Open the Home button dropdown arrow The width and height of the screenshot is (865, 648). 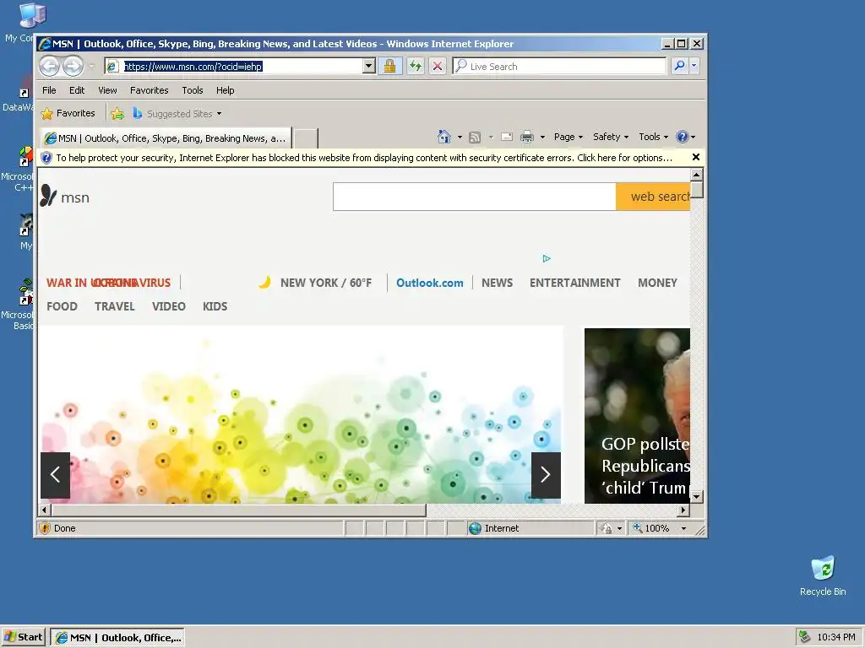point(460,138)
